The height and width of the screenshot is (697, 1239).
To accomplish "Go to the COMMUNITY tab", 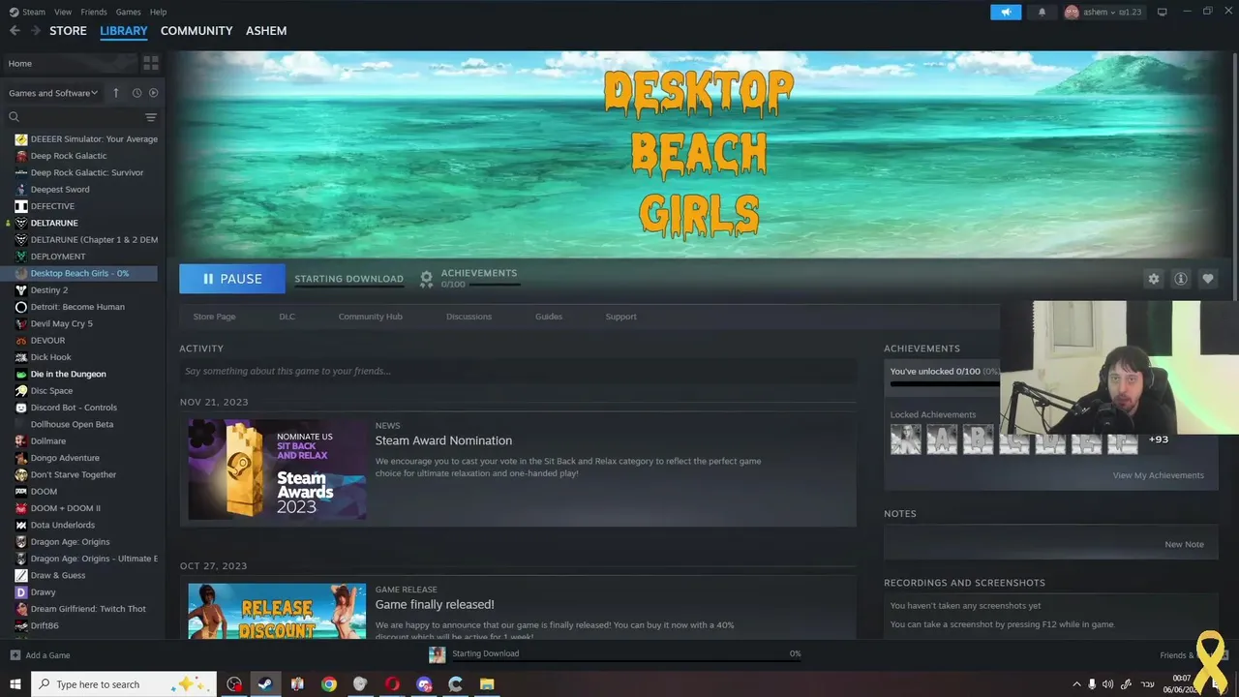I will [x=196, y=31].
